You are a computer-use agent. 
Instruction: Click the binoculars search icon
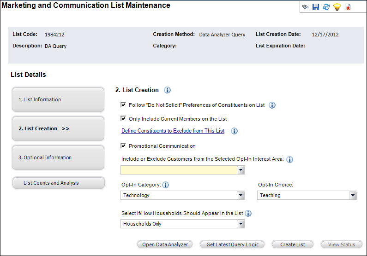(305, 7)
